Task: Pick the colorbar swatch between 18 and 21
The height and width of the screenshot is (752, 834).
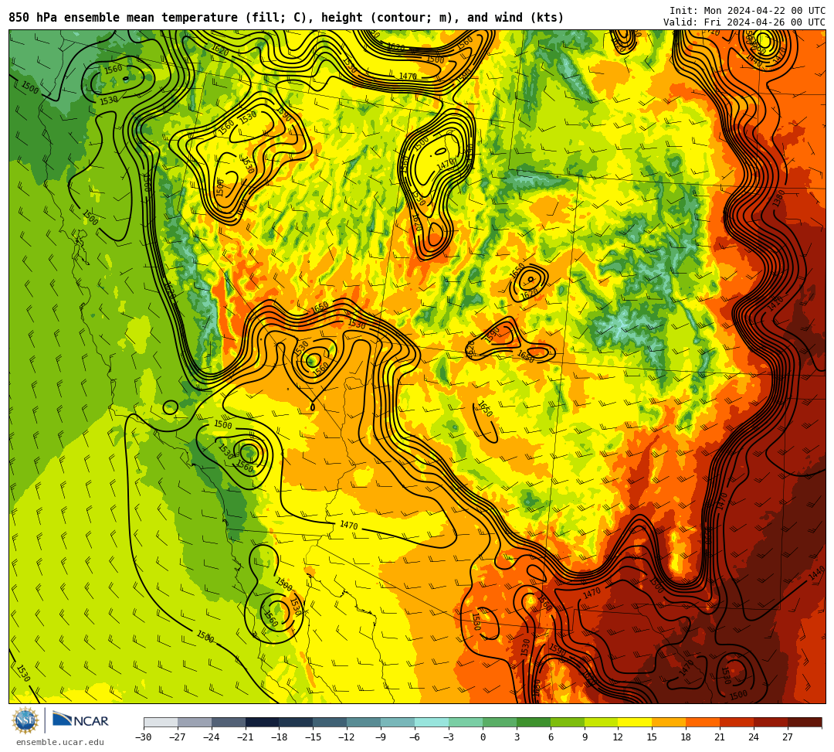Action: coord(703,722)
